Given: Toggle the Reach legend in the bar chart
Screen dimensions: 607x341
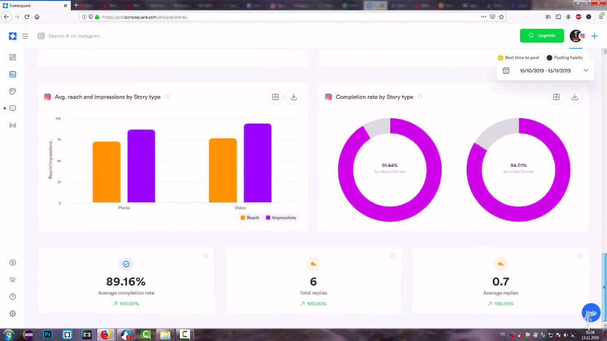Looking at the screenshot, I should (250, 218).
